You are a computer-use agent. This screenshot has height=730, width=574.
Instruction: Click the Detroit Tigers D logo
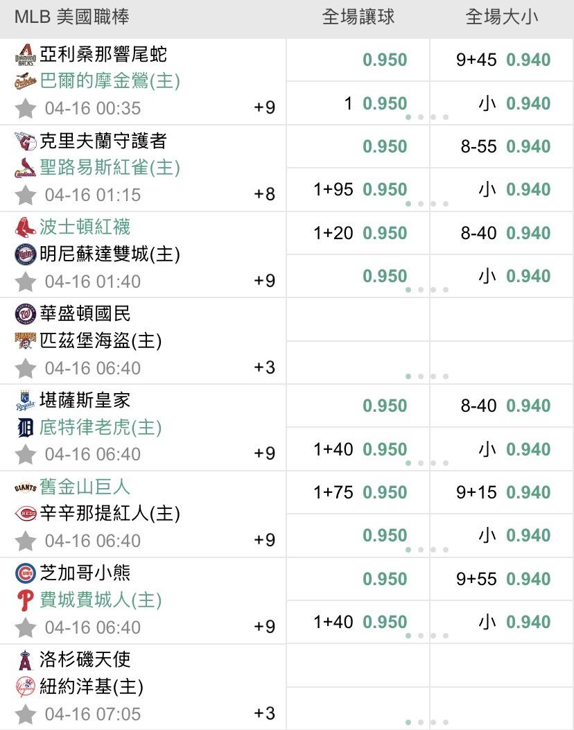[25, 428]
